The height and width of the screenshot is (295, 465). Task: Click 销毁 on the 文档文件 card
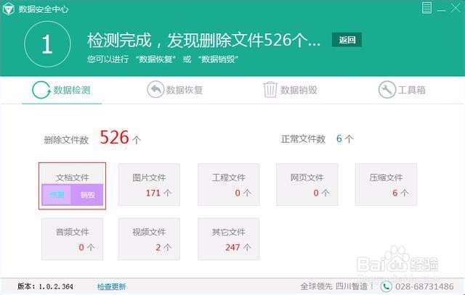pos(87,195)
